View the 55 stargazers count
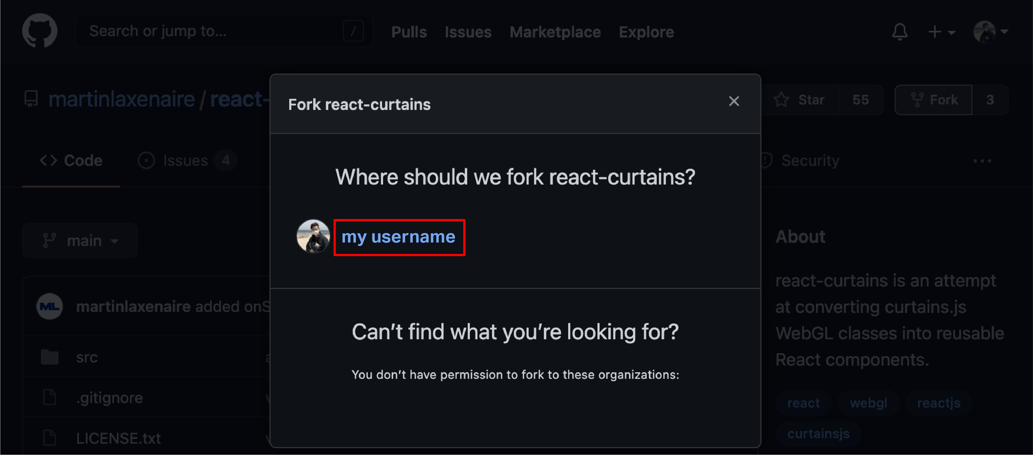The height and width of the screenshot is (455, 1033). (x=861, y=100)
